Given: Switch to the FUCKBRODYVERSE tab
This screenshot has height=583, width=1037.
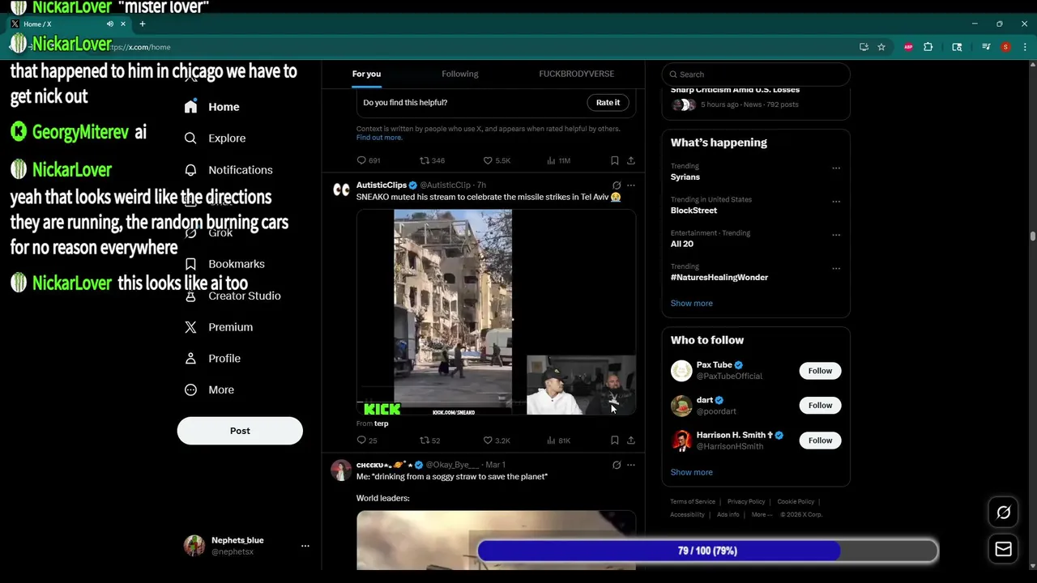Looking at the screenshot, I should 576,74.
